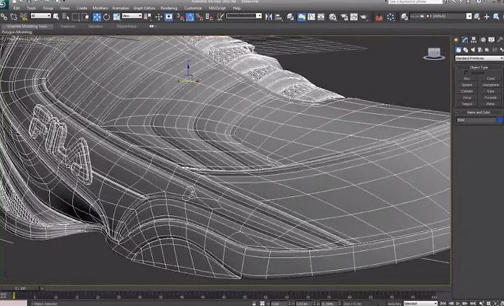The width and height of the screenshot is (504, 306).
Task: Open the Motion panel tab
Action: 483,40
